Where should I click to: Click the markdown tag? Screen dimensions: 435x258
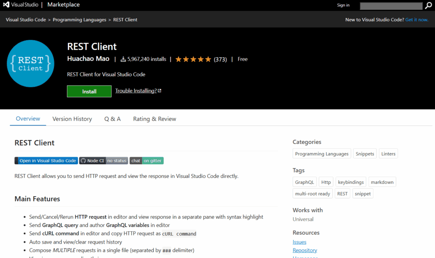pos(382,182)
